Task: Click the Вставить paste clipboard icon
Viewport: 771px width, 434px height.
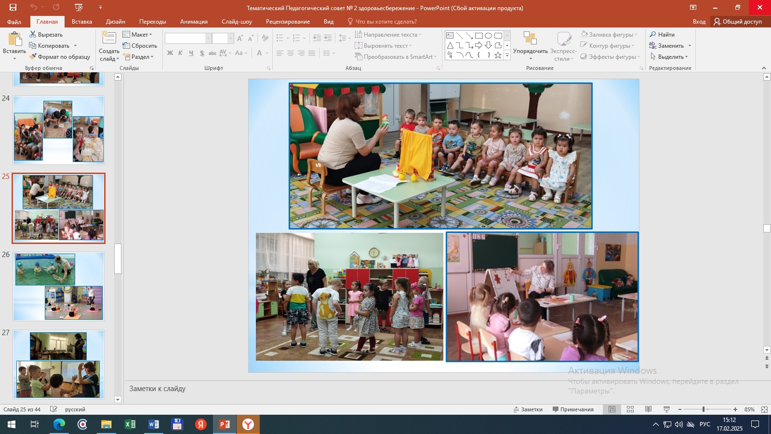Action: (14, 39)
